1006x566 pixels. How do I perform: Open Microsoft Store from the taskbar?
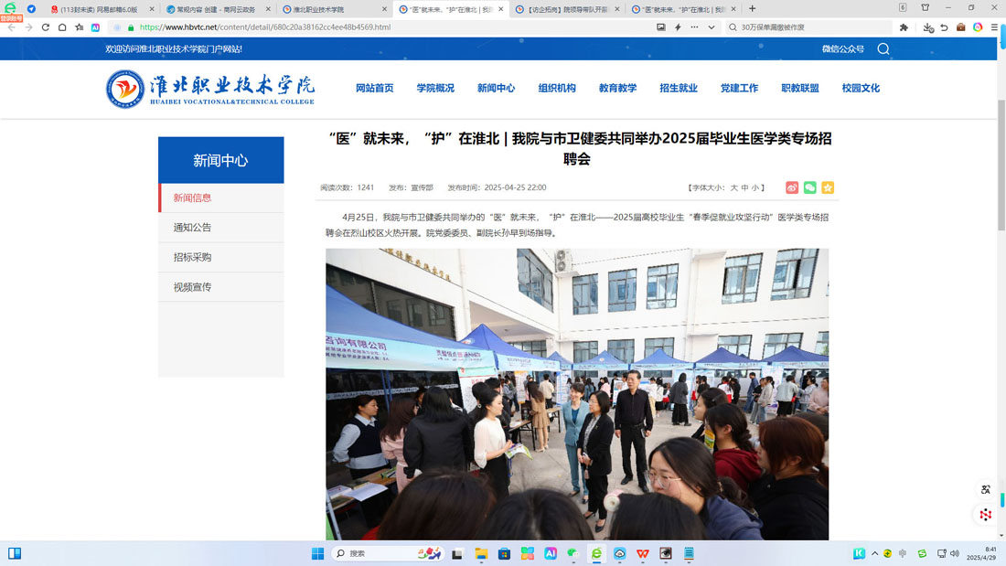click(x=504, y=553)
